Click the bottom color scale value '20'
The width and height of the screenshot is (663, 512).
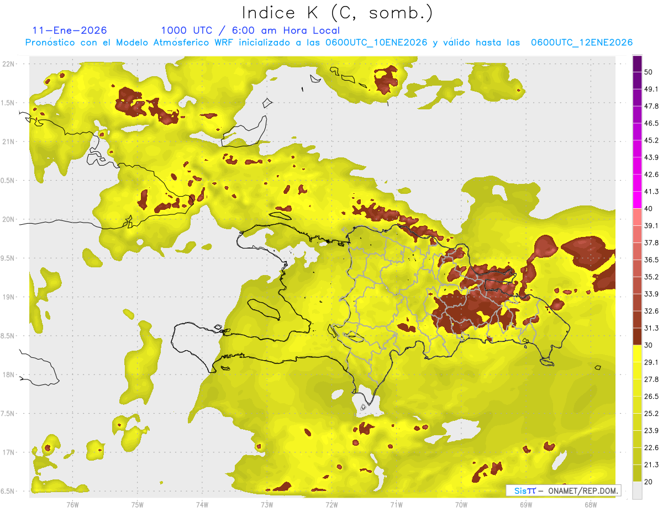pos(649,482)
